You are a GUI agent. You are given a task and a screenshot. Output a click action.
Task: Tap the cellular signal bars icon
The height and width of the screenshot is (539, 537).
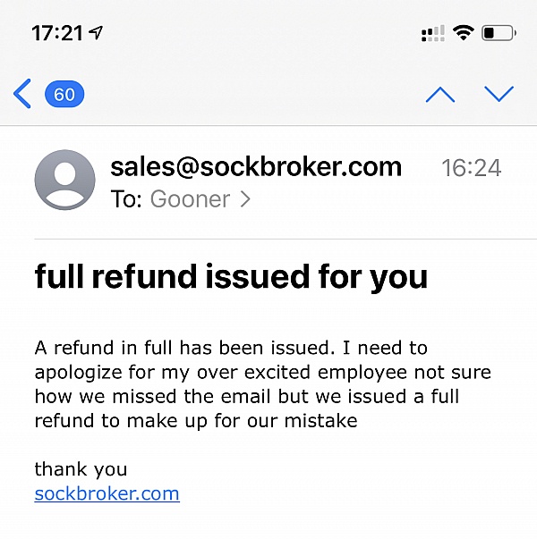[432, 33]
